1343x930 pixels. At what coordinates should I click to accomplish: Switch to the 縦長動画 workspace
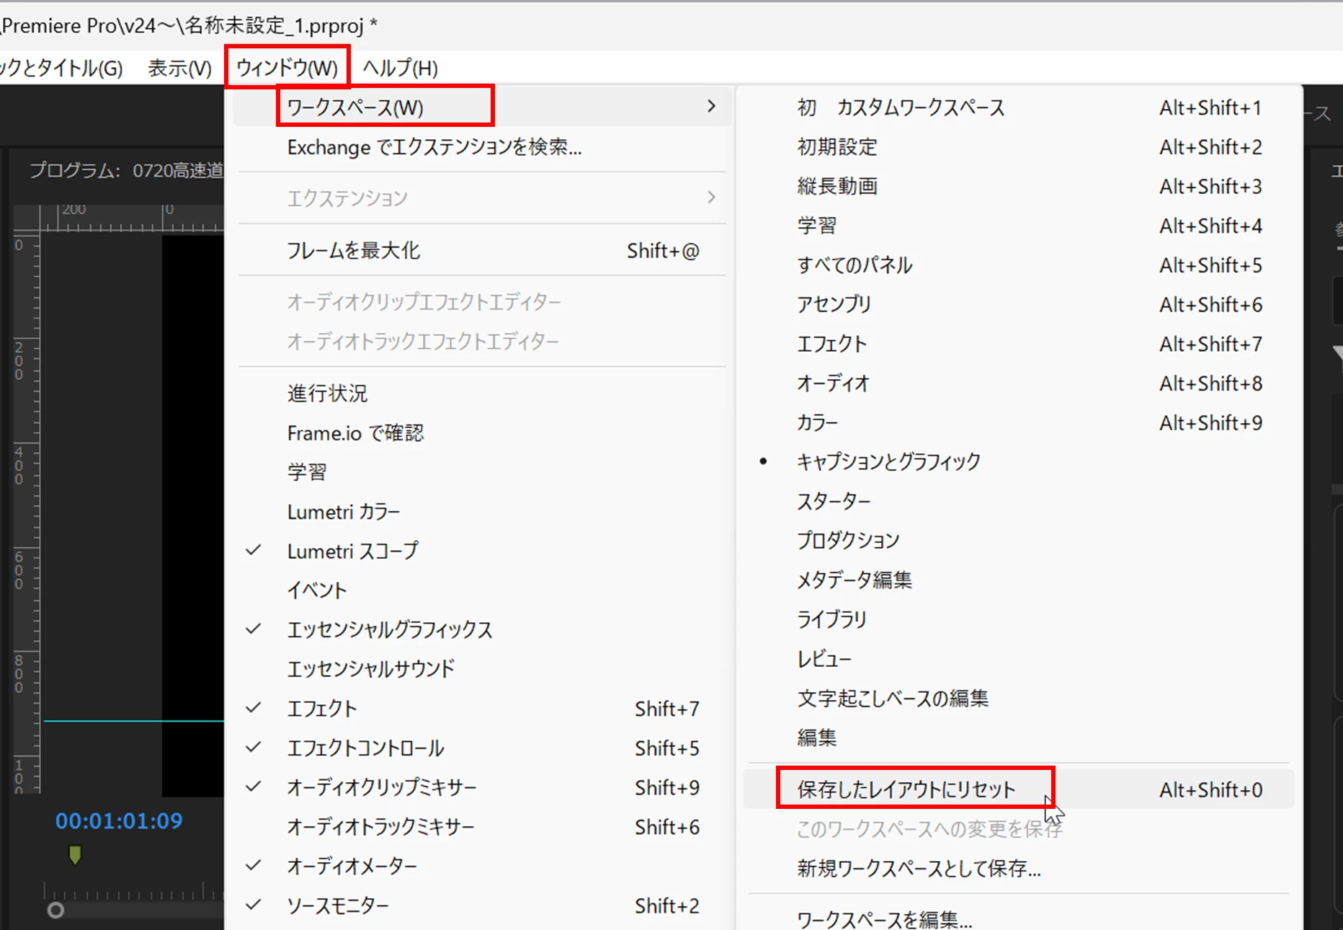(x=1019, y=186)
